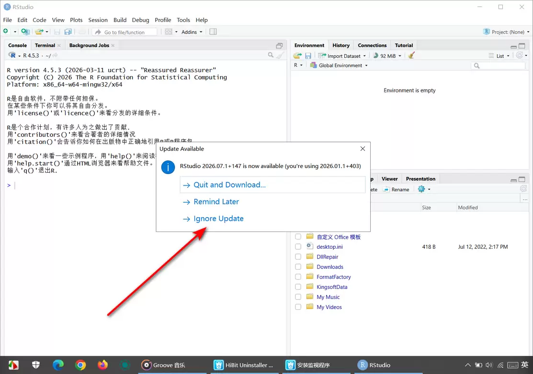This screenshot has height=374, width=533.
Task: Open the List view dropdown
Action: coord(499,55)
